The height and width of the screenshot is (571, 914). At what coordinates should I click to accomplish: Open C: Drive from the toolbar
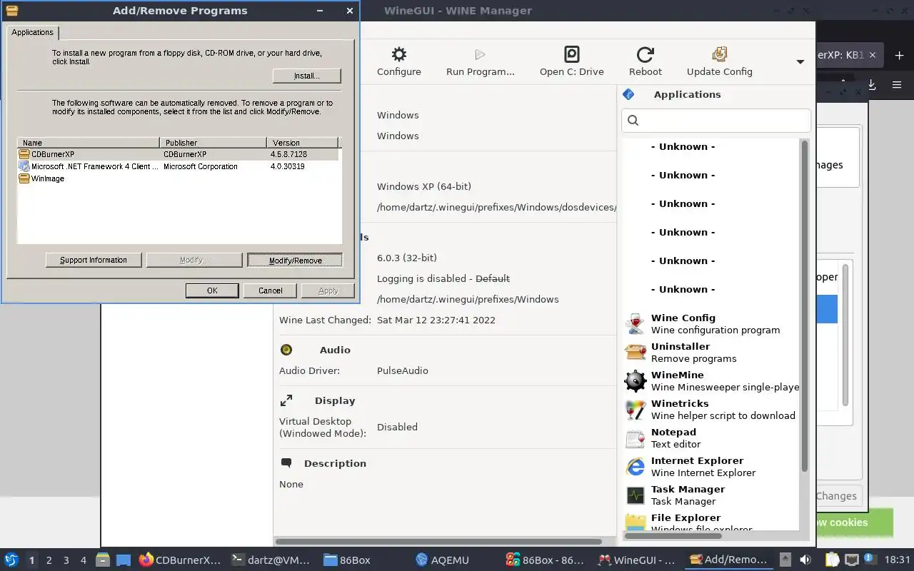[571, 61]
